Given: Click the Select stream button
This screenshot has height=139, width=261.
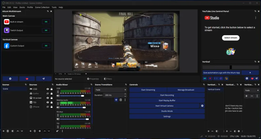Looking at the screenshot, I should (x=231, y=38).
